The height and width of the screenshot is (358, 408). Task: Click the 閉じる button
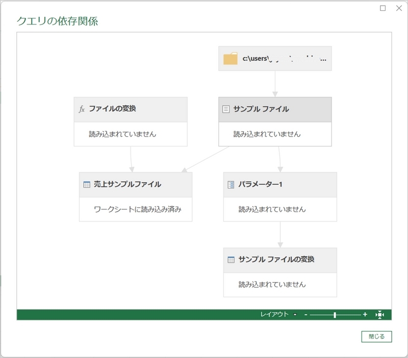(376, 337)
